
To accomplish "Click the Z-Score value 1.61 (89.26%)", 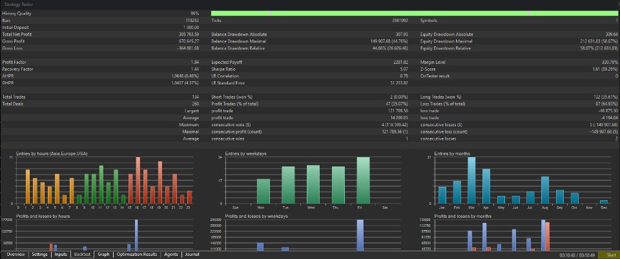I will pos(604,70).
